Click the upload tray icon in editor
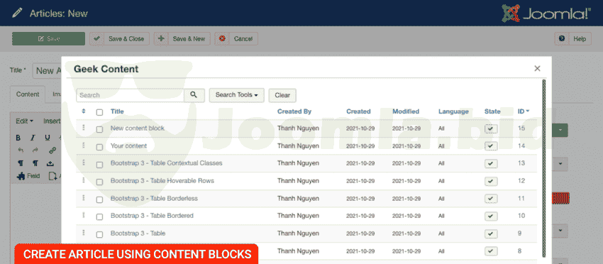Screen dimensions: 603x264 coord(50,163)
